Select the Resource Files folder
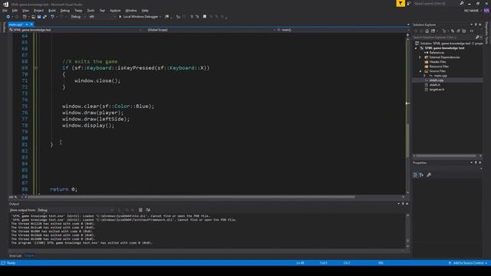Screen dimensions: 491x276 439,67
